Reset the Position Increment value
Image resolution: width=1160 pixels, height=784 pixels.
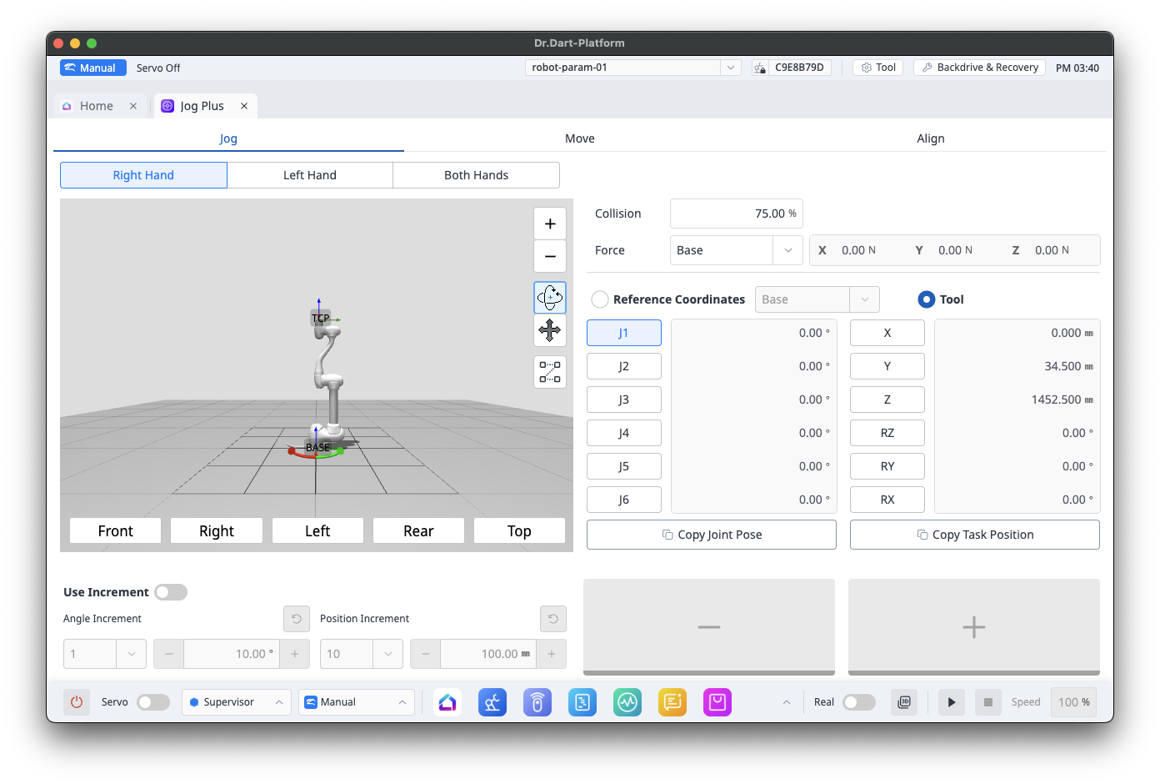coord(553,619)
